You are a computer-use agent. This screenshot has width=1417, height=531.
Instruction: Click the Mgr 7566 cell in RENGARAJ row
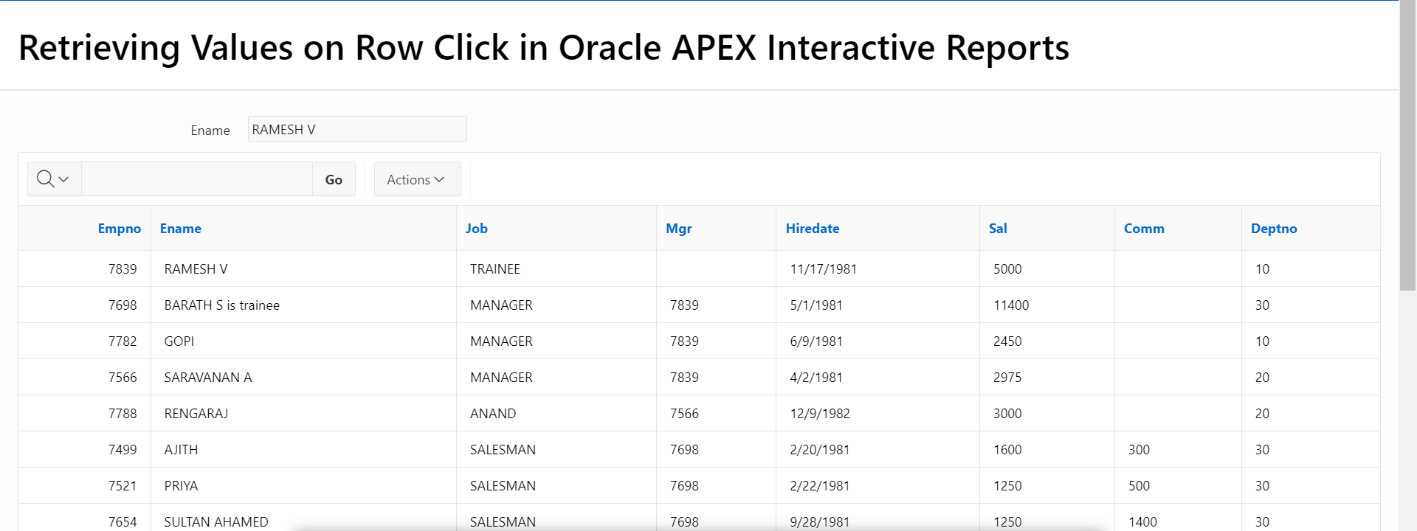pos(716,414)
